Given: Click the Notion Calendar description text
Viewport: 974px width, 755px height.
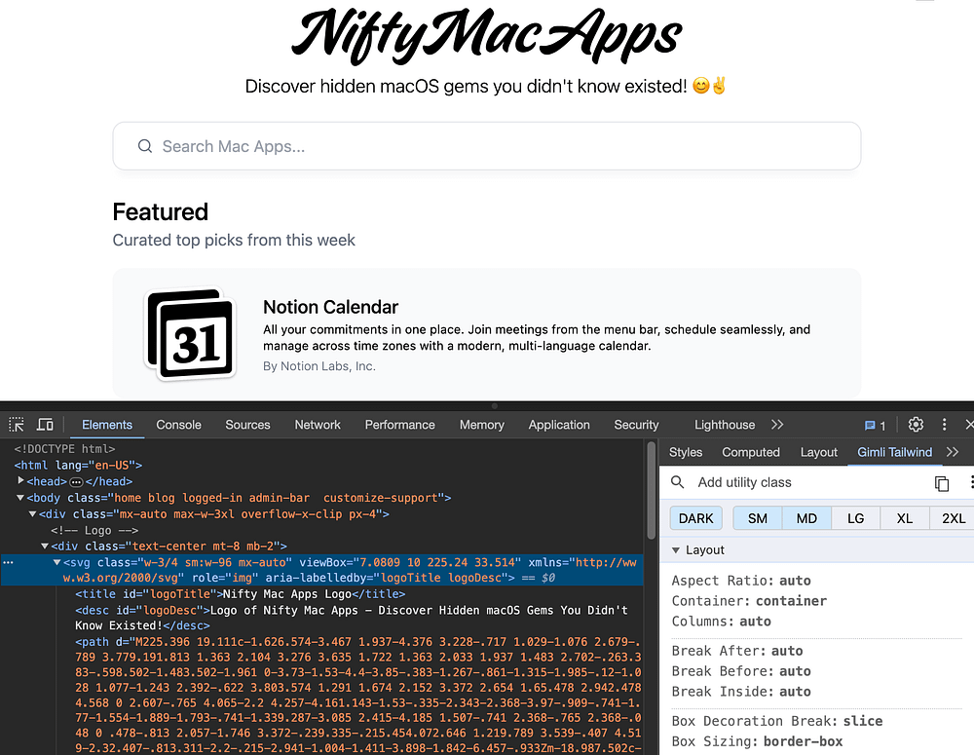Looking at the screenshot, I should pyautogui.click(x=537, y=337).
